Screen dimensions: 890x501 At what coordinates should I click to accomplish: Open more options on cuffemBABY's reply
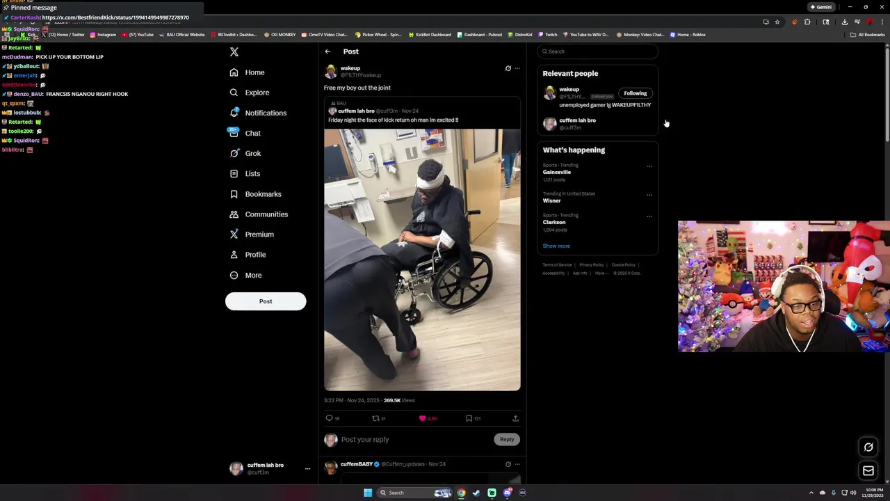[x=517, y=464]
